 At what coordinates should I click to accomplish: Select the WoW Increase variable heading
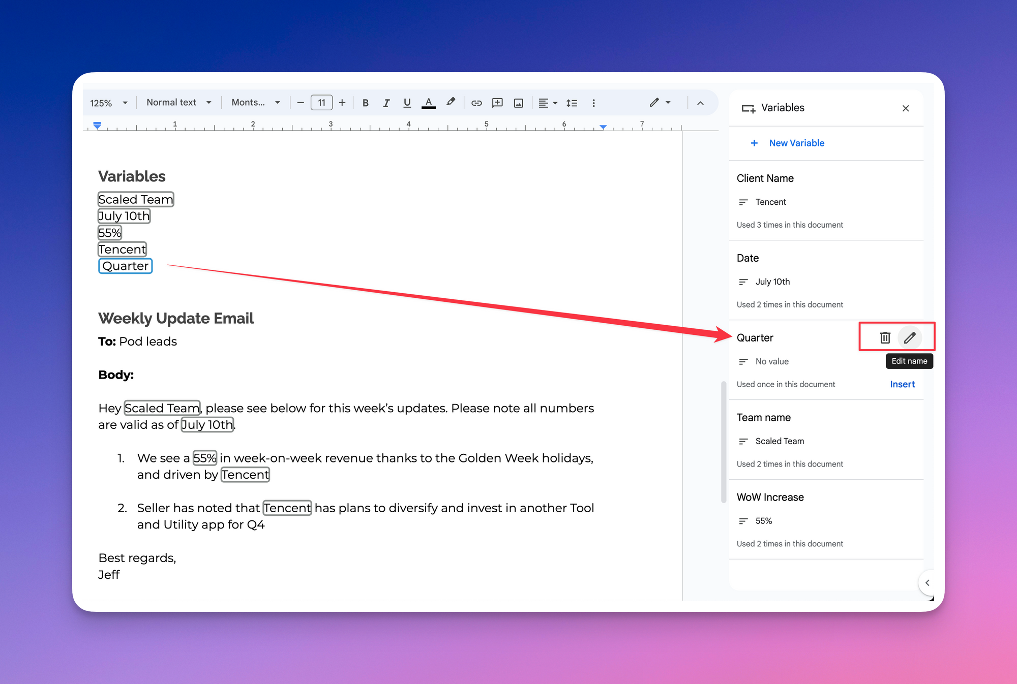(770, 498)
